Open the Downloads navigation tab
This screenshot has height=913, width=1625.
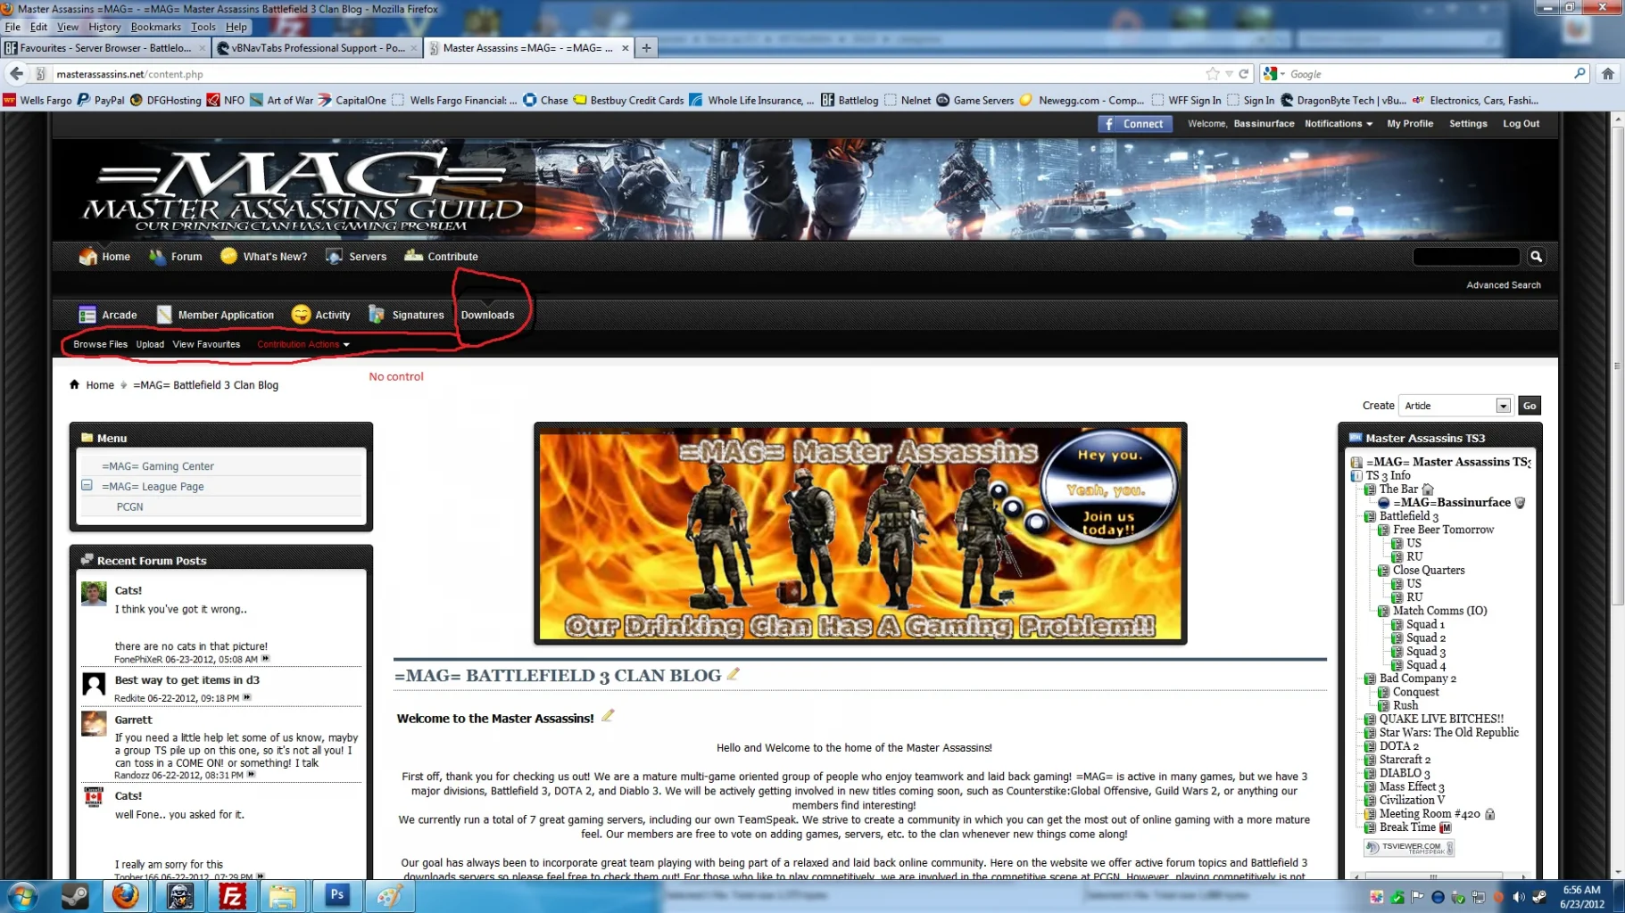tap(487, 315)
